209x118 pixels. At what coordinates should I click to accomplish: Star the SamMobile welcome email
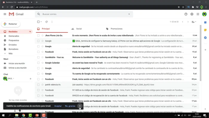(42, 57)
